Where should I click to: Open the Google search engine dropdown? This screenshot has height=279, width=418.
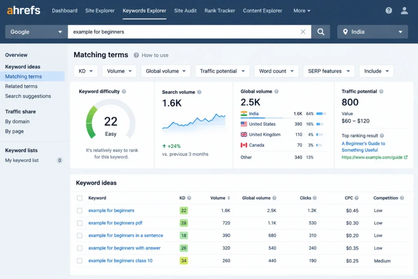[36, 32]
